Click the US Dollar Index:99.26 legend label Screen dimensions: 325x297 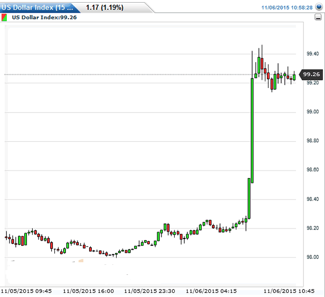point(44,17)
